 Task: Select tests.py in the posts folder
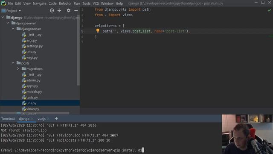[x=32, y=98]
